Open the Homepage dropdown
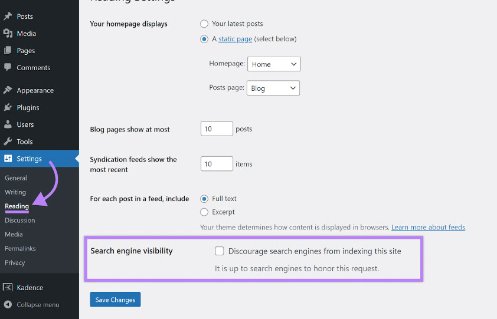Screen dimensions: 497x319 (273, 64)
